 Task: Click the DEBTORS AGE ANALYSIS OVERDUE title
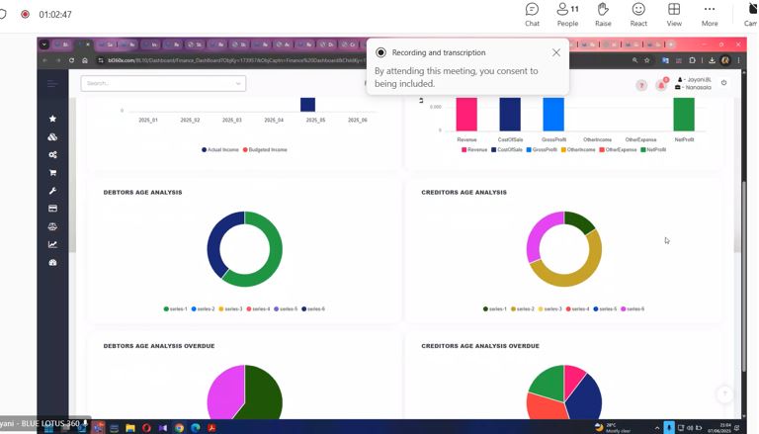pos(159,346)
